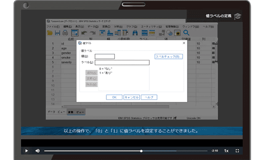Click the redo arrow icon
The height and width of the screenshot is (160, 265).
(x=93, y=33)
